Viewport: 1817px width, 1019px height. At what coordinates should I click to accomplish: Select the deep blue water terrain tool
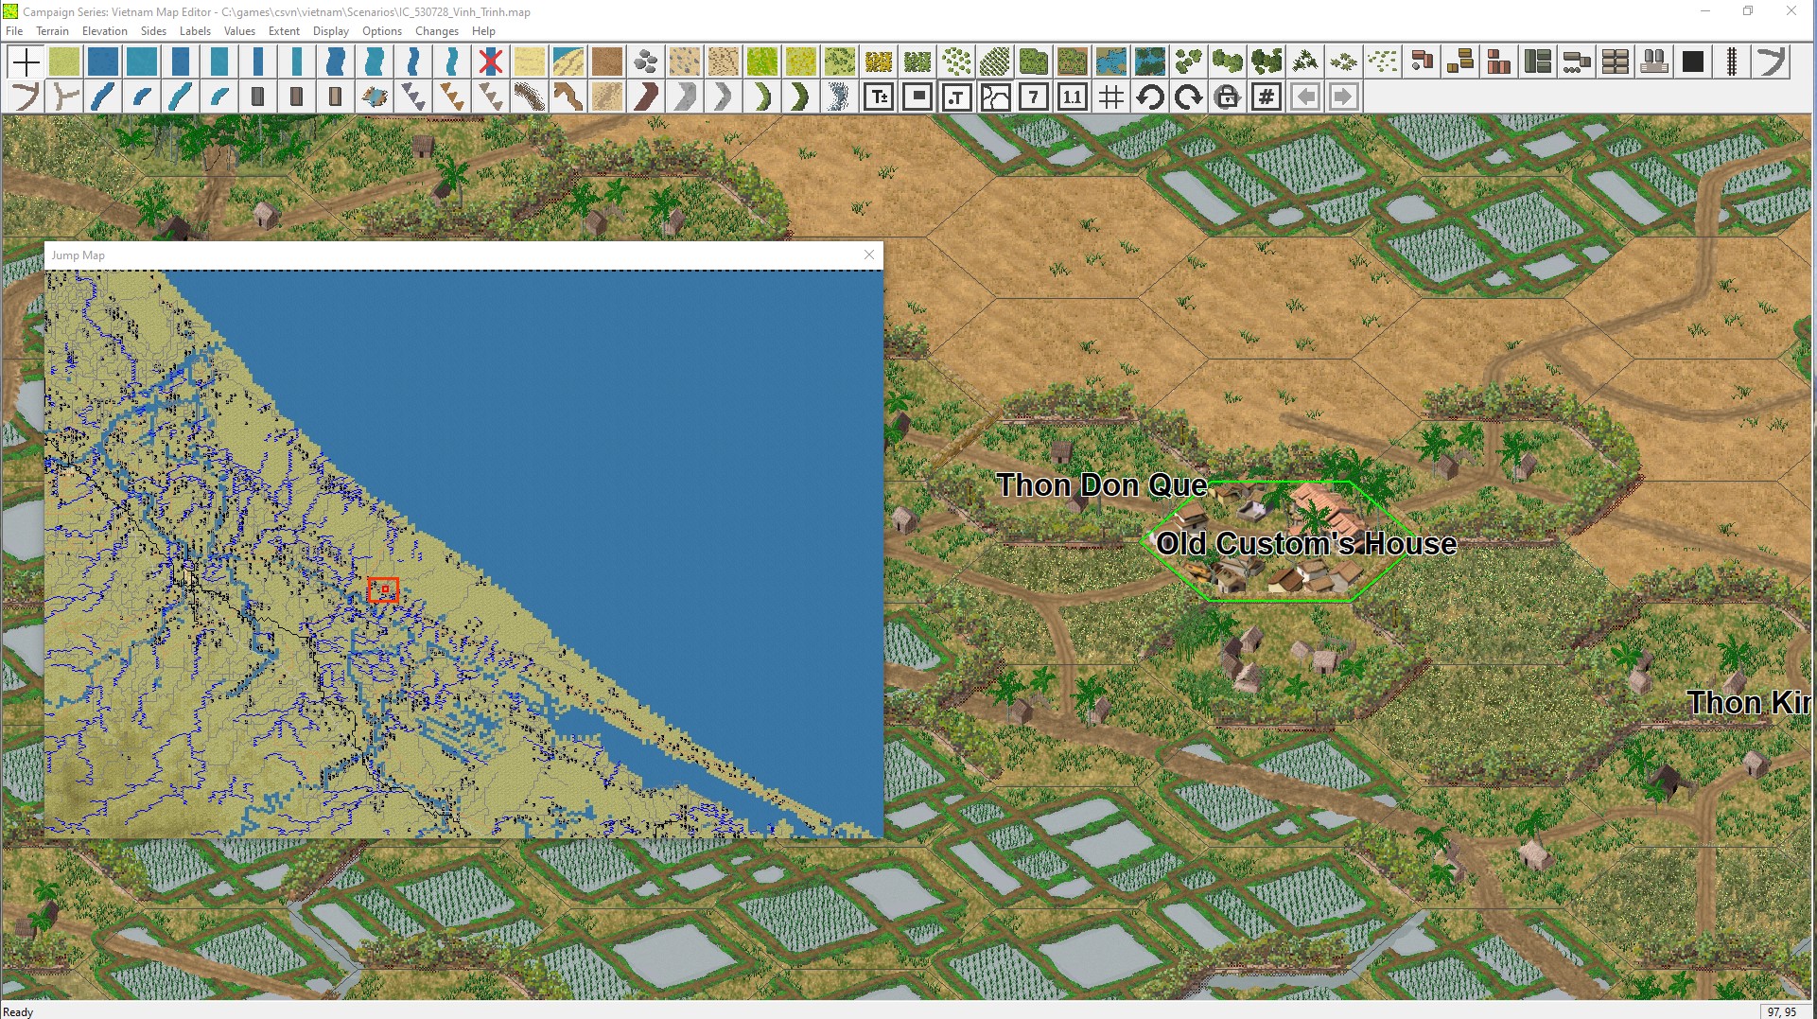pos(103,61)
